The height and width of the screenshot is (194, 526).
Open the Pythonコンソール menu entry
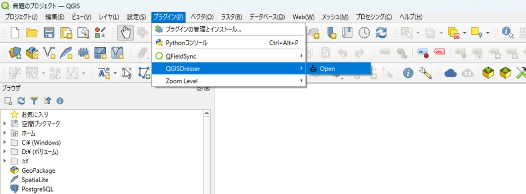[229, 43]
